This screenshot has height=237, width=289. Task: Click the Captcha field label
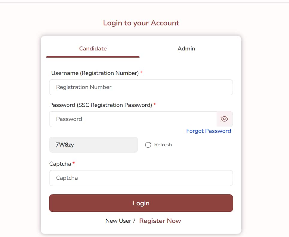[60, 164]
